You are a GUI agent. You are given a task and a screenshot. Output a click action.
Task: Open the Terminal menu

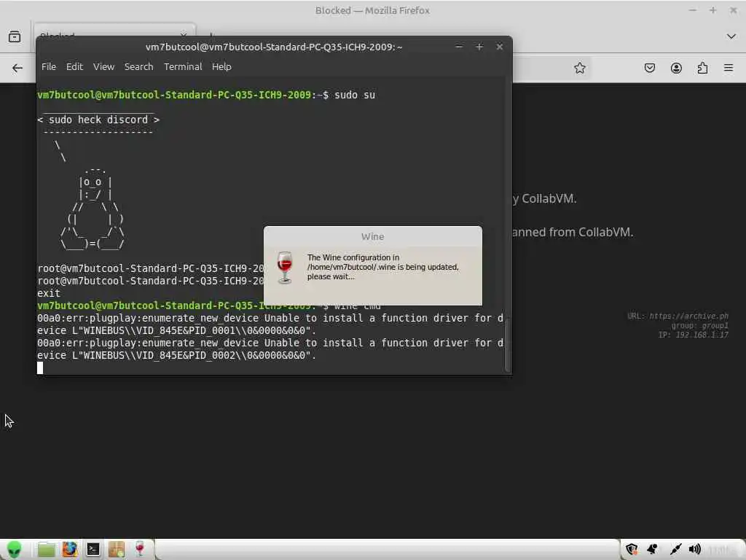(x=183, y=66)
